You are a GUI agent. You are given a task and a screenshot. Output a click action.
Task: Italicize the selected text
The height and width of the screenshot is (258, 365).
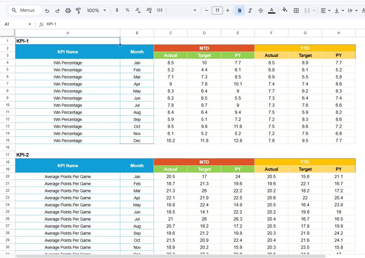(x=250, y=10)
